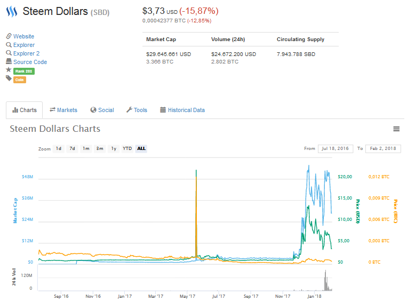Click the laptop icon beside Source Code
Screen dimensions: 407x301
[x=9, y=61]
